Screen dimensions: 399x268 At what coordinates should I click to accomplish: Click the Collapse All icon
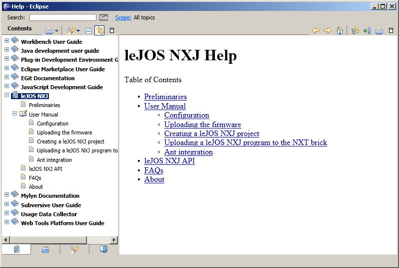point(88,31)
